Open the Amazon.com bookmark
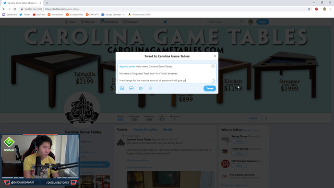 (x=139, y=15)
